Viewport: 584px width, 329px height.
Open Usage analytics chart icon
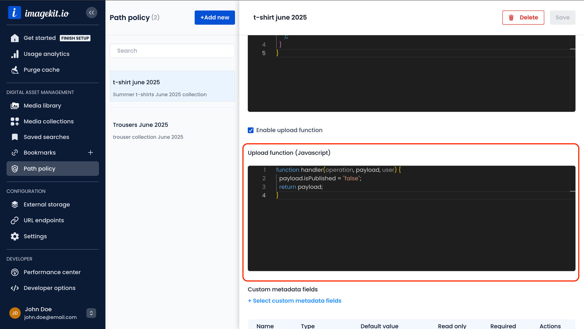[x=15, y=54]
